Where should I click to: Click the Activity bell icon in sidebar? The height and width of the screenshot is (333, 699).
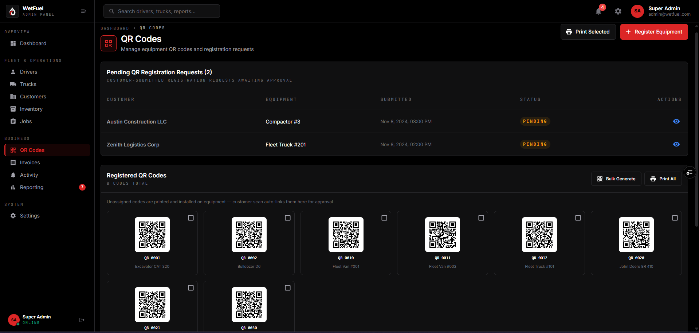[x=13, y=175]
